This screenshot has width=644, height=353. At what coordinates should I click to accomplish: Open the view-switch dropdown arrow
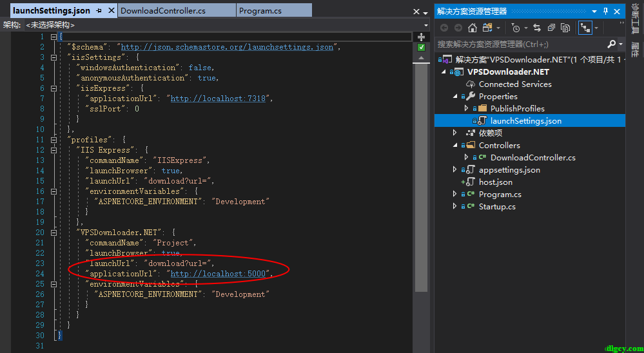coord(498,28)
